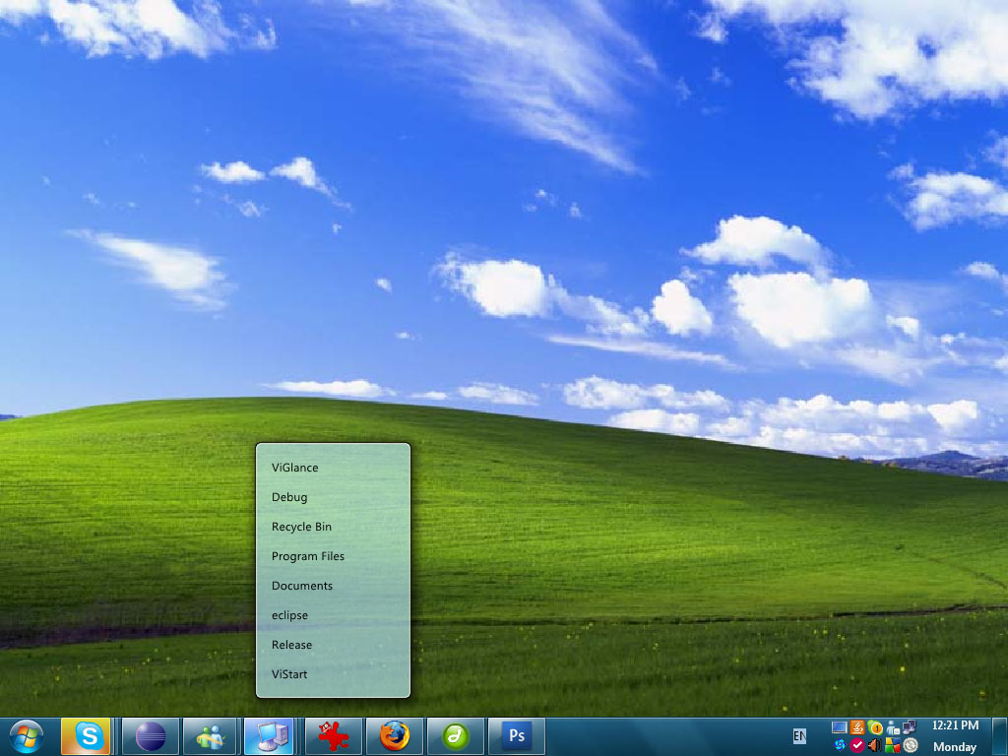1008x756 pixels.
Task: Open Skype from the taskbar
Action: (86, 735)
